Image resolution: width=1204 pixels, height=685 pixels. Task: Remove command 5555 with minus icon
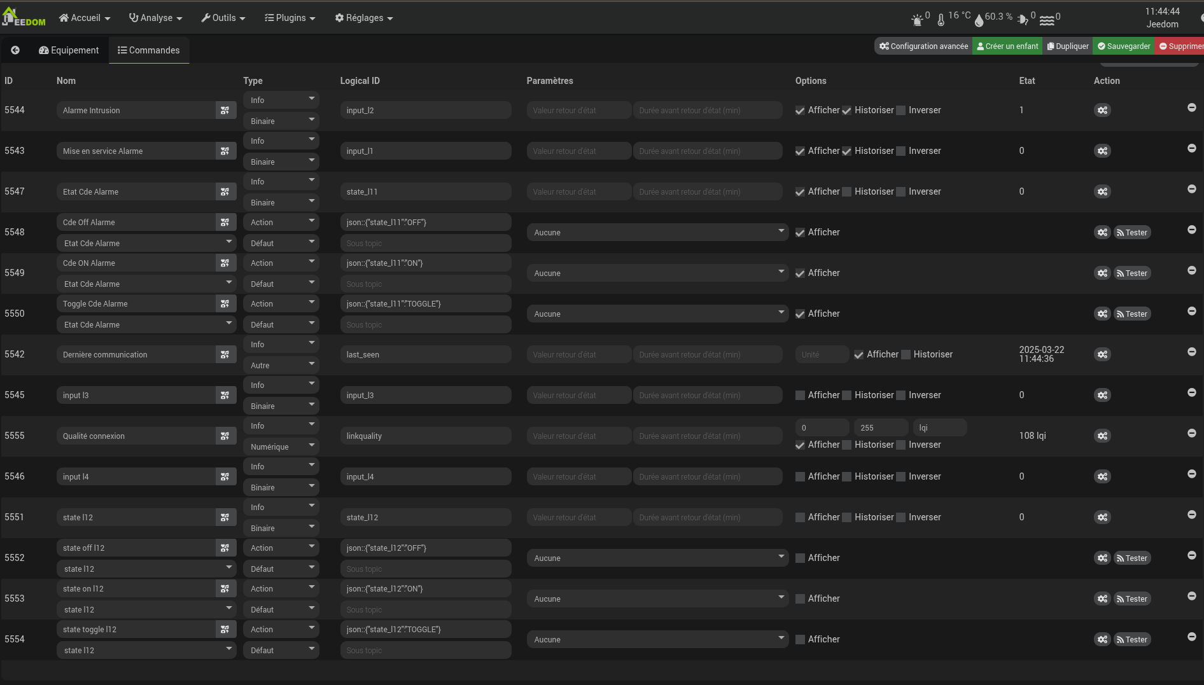1192,433
